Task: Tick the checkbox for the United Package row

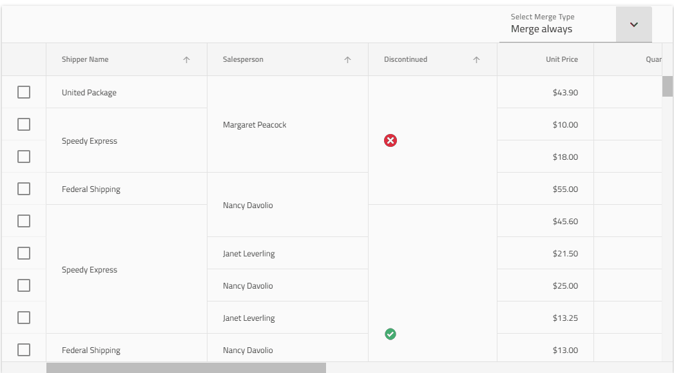Action: [x=24, y=92]
